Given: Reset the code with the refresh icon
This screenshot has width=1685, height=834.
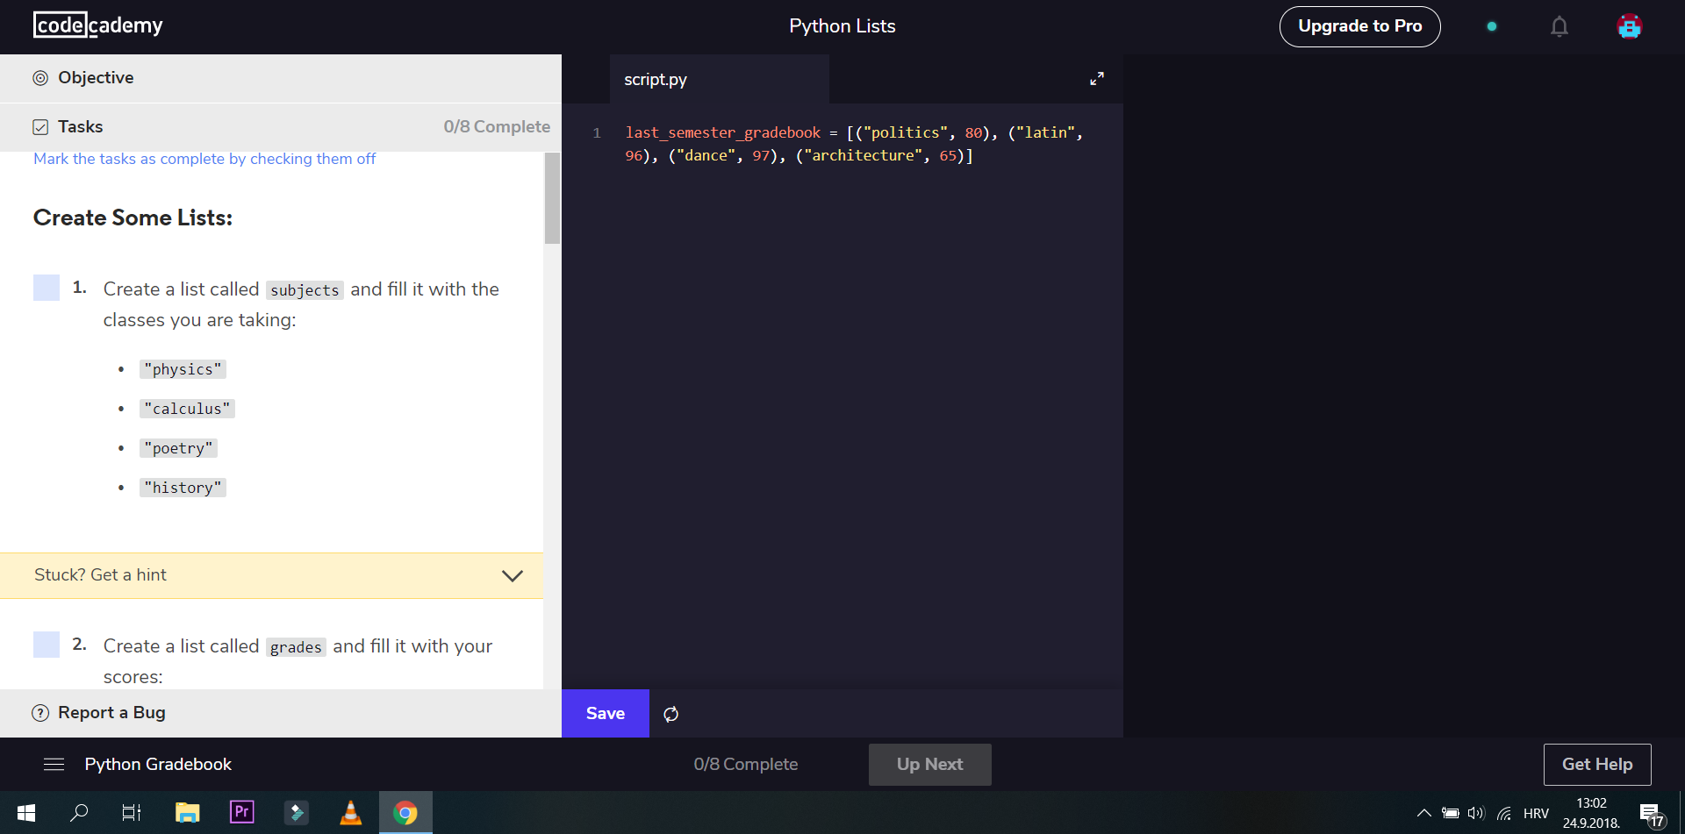Looking at the screenshot, I should [x=670, y=714].
